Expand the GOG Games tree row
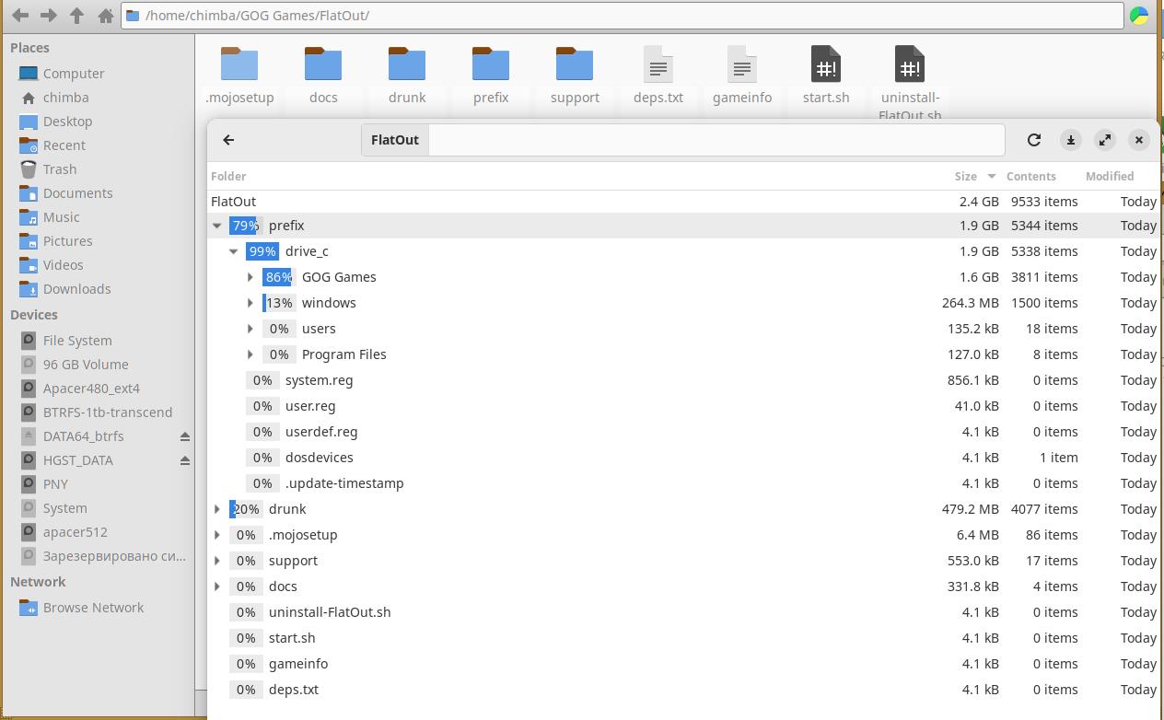The height and width of the screenshot is (720, 1164). point(250,277)
